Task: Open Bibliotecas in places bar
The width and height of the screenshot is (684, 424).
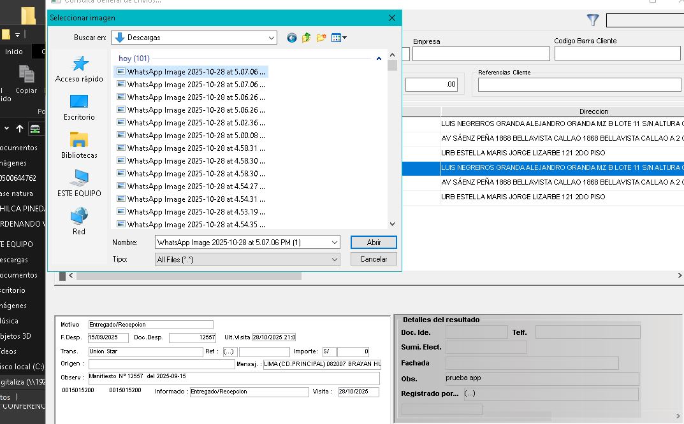Action: 79,145
